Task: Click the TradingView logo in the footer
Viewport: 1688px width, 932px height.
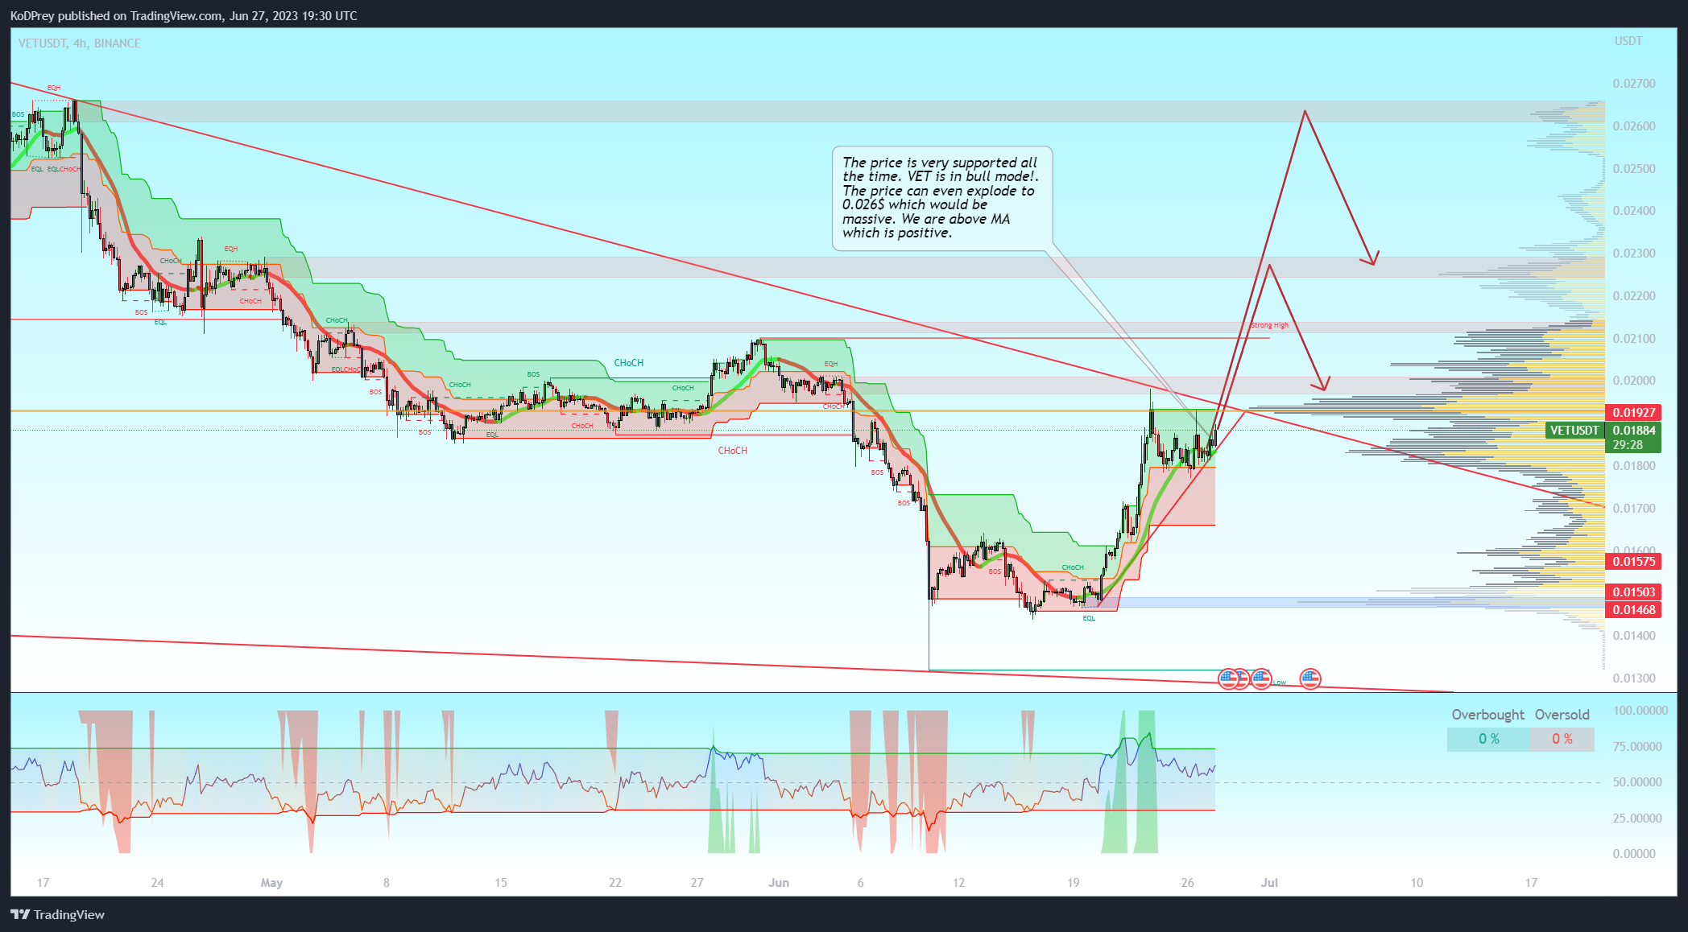Action: 57,914
